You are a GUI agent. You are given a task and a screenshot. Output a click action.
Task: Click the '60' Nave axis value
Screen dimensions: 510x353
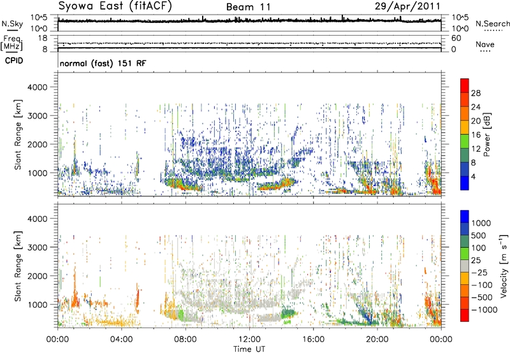coord(456,38)
